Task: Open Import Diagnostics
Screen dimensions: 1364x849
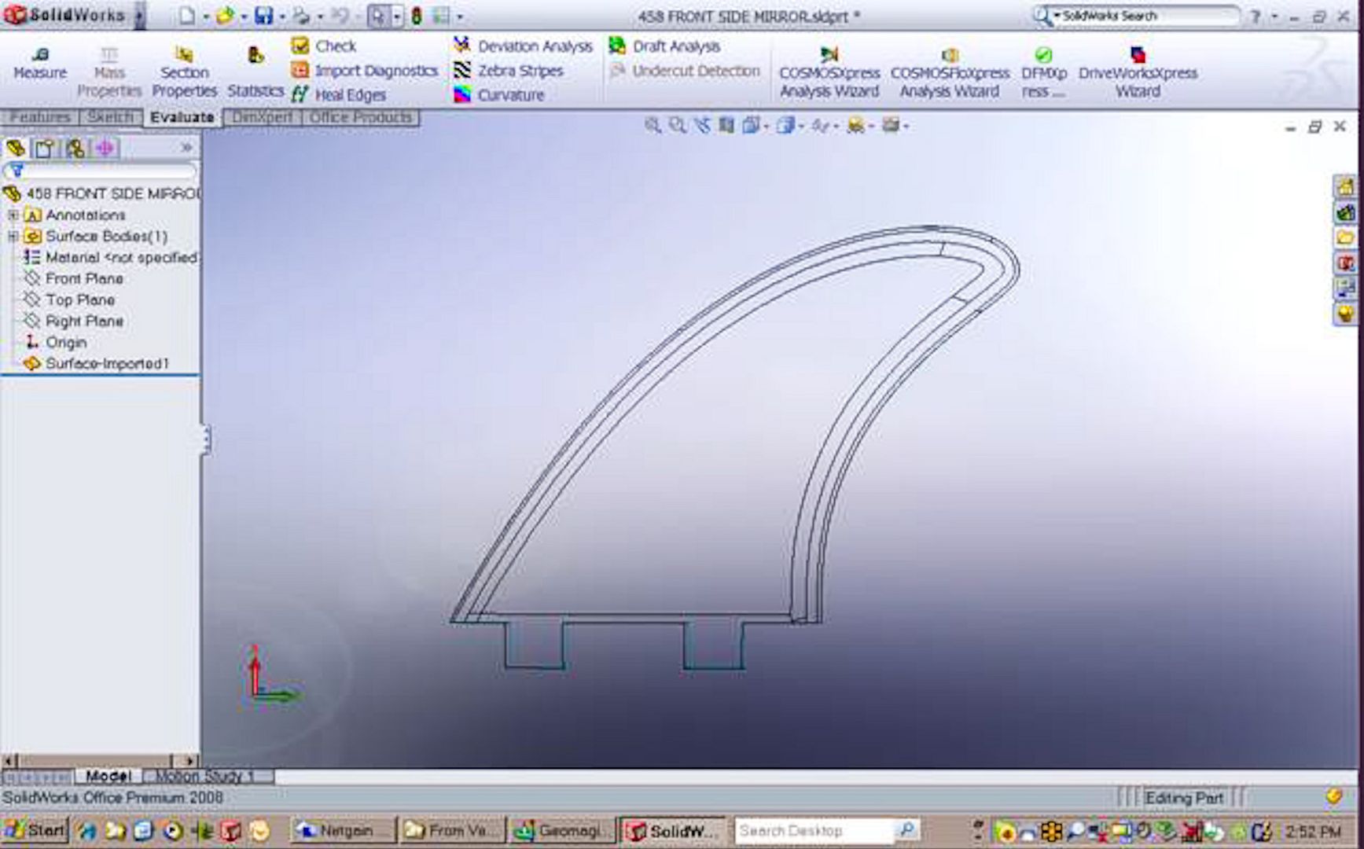Action: point(364,70)
